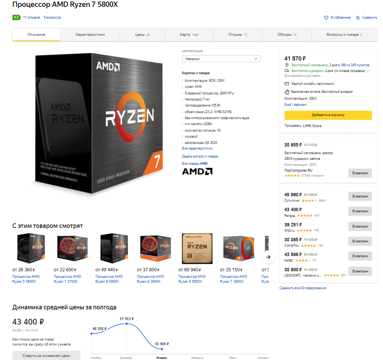The height and width of the screenshot is (363, 383).
Task: Click 'Добавить в корзину' button
Action: click(328, 115)
